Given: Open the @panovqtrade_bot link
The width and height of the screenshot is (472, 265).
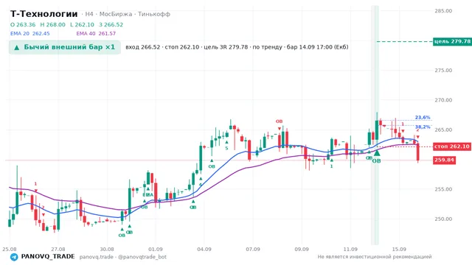Looking at the screenshot, I should (x=142, y=257).
